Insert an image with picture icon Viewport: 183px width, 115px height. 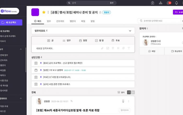(108, 48)
